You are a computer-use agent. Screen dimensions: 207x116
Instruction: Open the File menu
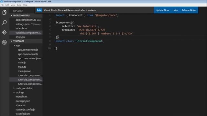coord(2,5)
